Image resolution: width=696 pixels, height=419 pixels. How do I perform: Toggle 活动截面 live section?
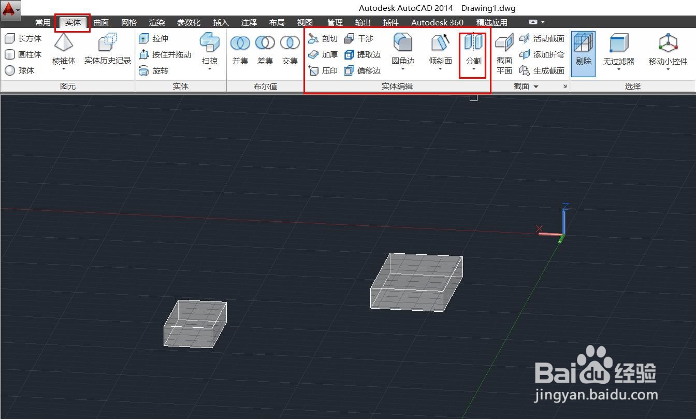pos(542,39)
